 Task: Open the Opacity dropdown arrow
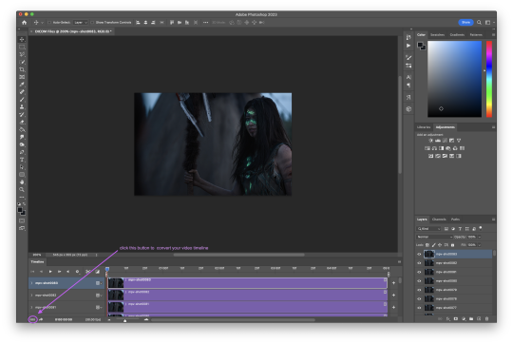(480, 237)
